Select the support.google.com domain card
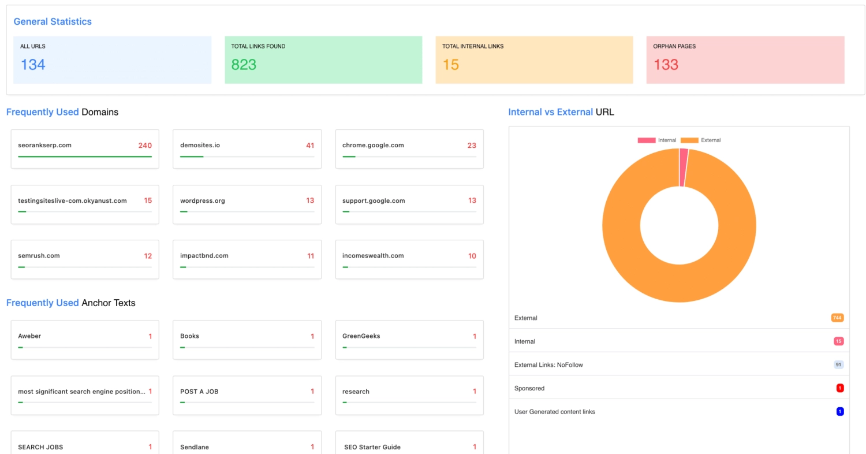The image size is (866, 454). [409, 204]
